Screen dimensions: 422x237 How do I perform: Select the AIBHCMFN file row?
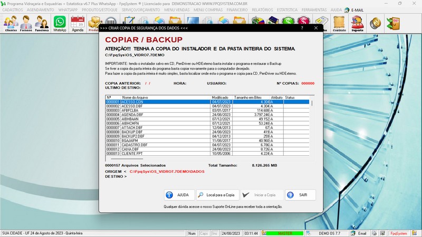[207, 123]
